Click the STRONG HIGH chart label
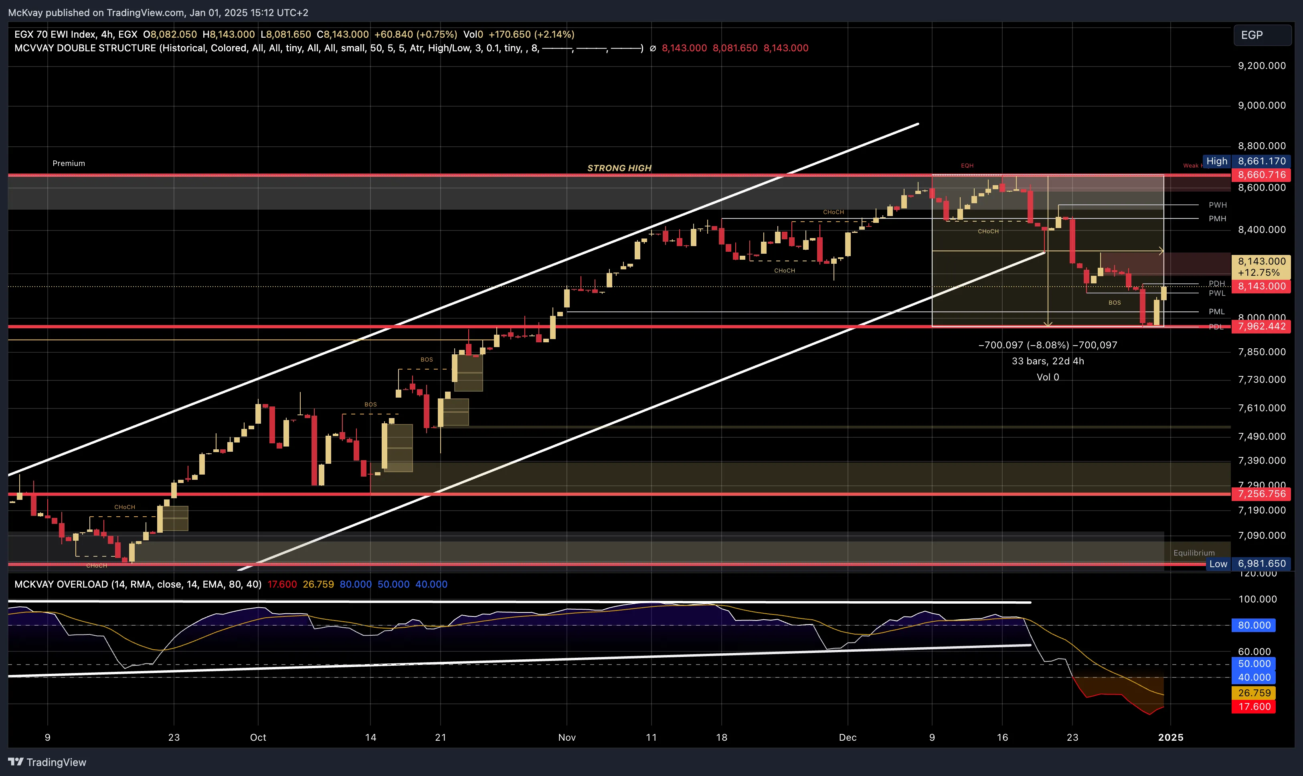 [x=619, y=168]
